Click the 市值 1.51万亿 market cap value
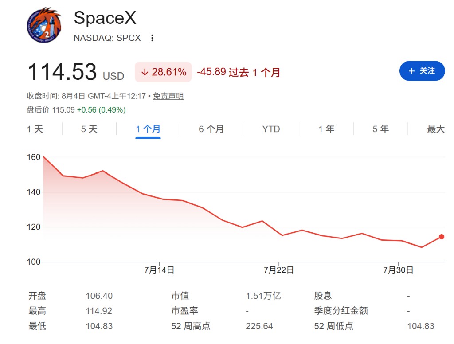The image size is (454, 344). (263, 296)
